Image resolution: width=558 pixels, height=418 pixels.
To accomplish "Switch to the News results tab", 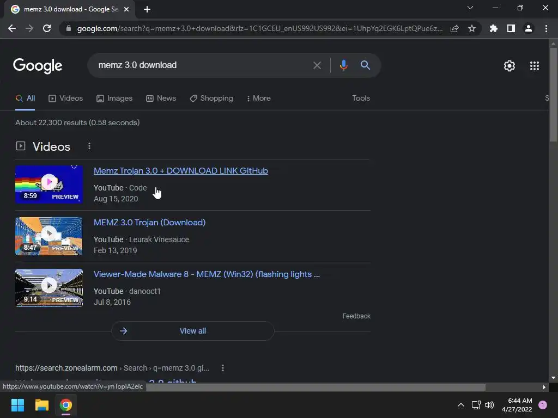I will [x=161, y=98].
